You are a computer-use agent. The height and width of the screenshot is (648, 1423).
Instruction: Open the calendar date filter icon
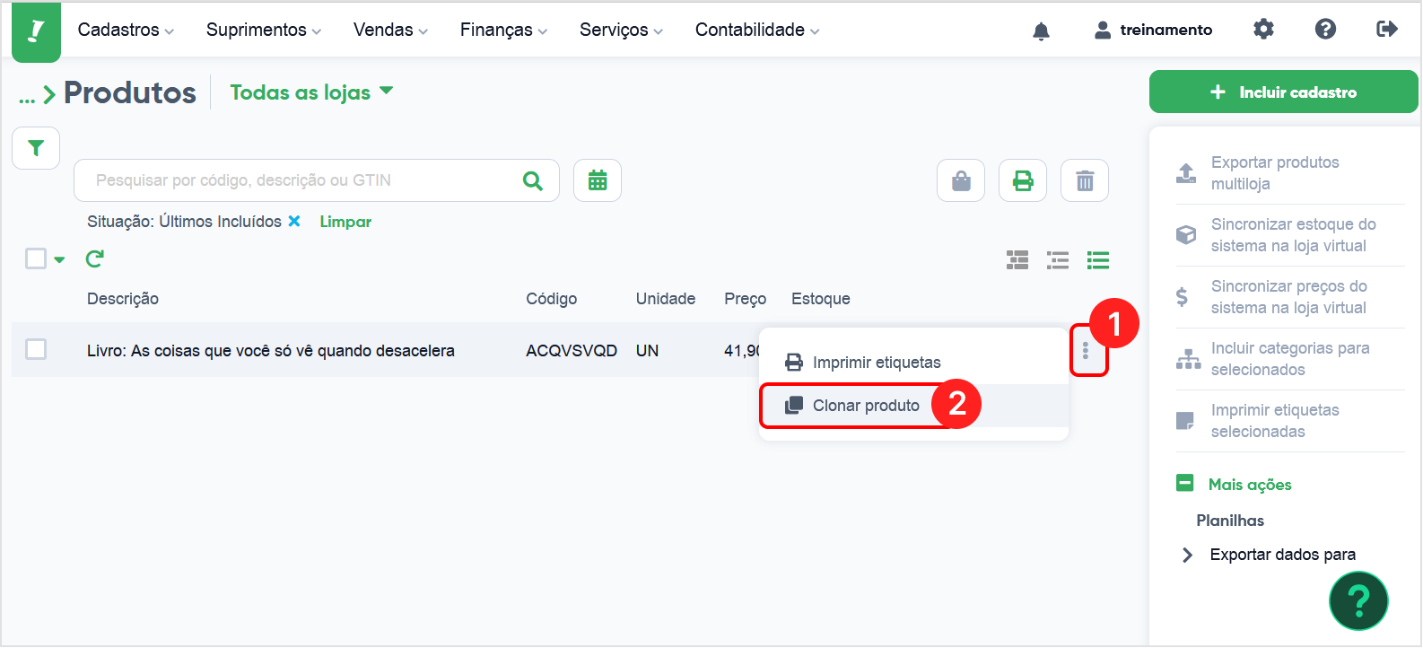[598, 180]
